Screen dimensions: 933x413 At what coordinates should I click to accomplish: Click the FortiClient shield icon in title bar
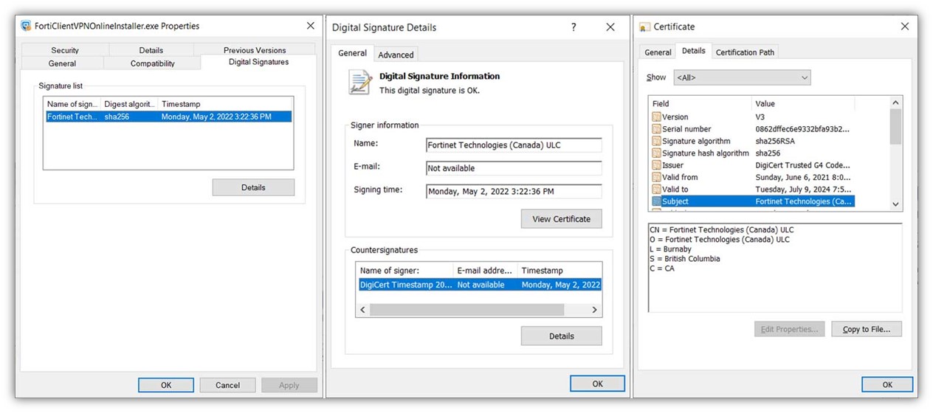(27, 26)
